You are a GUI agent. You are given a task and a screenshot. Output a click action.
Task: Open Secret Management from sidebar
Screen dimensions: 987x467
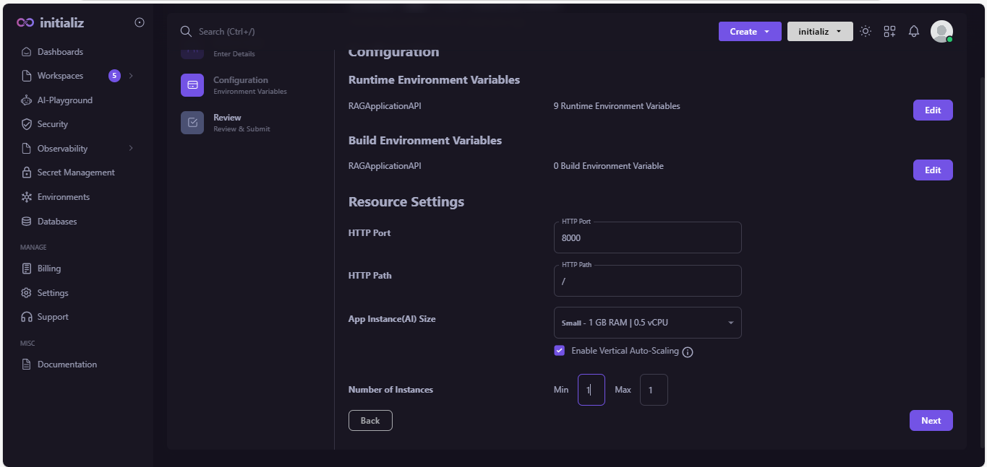75,172
